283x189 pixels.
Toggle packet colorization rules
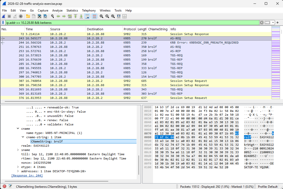[94, 16]
